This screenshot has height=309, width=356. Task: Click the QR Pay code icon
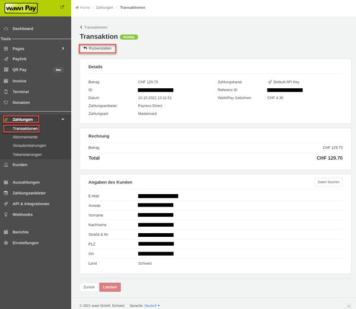click(6, 69)
